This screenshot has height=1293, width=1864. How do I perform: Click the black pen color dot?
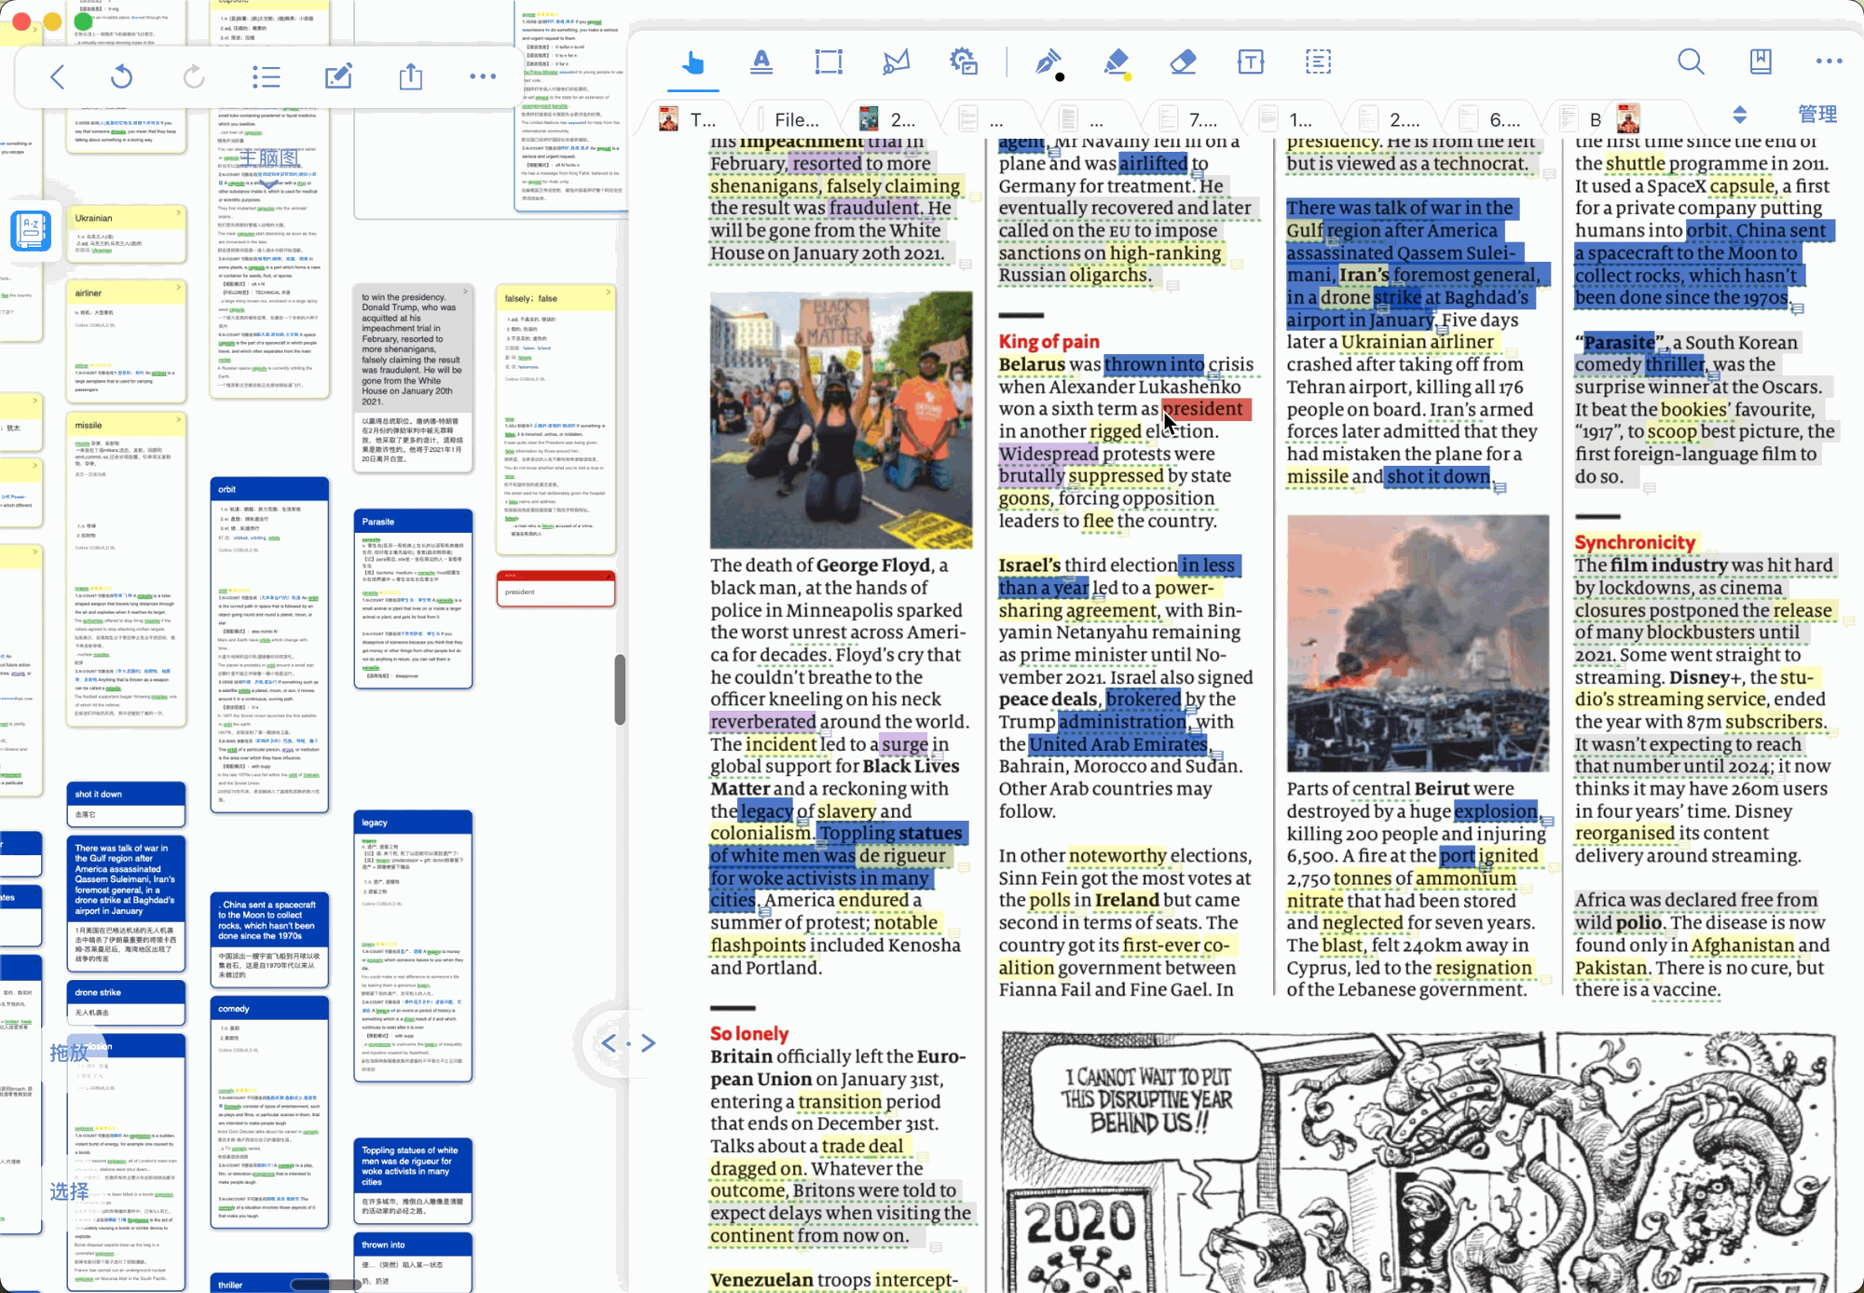click(1060, 77)
